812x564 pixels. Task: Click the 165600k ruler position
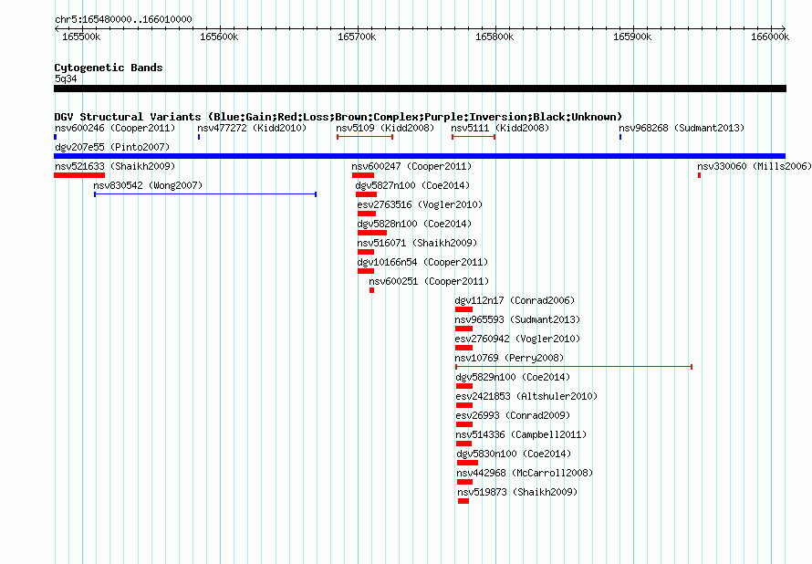click(219, 37)
